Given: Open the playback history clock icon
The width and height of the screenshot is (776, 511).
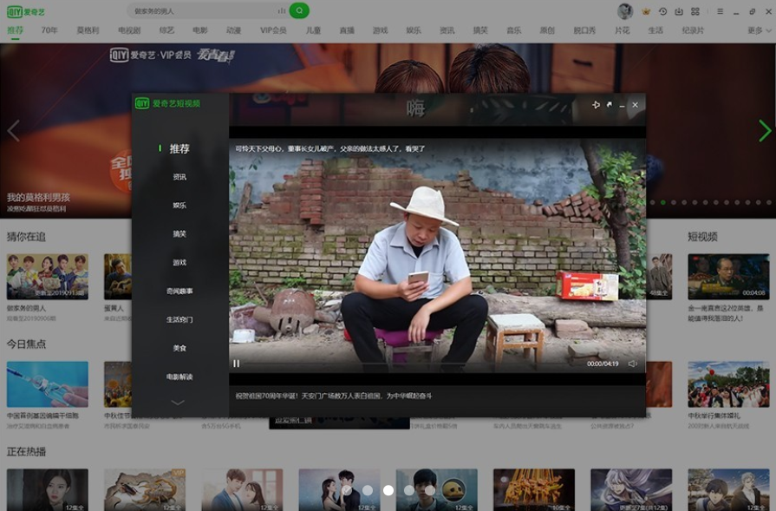Looking at the screenshot, I should 662,11.
